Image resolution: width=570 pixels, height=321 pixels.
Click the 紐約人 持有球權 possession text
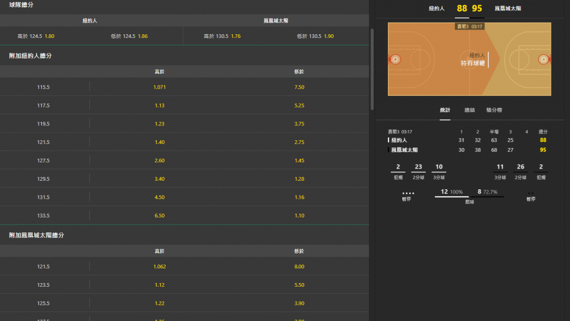(472, 59)
